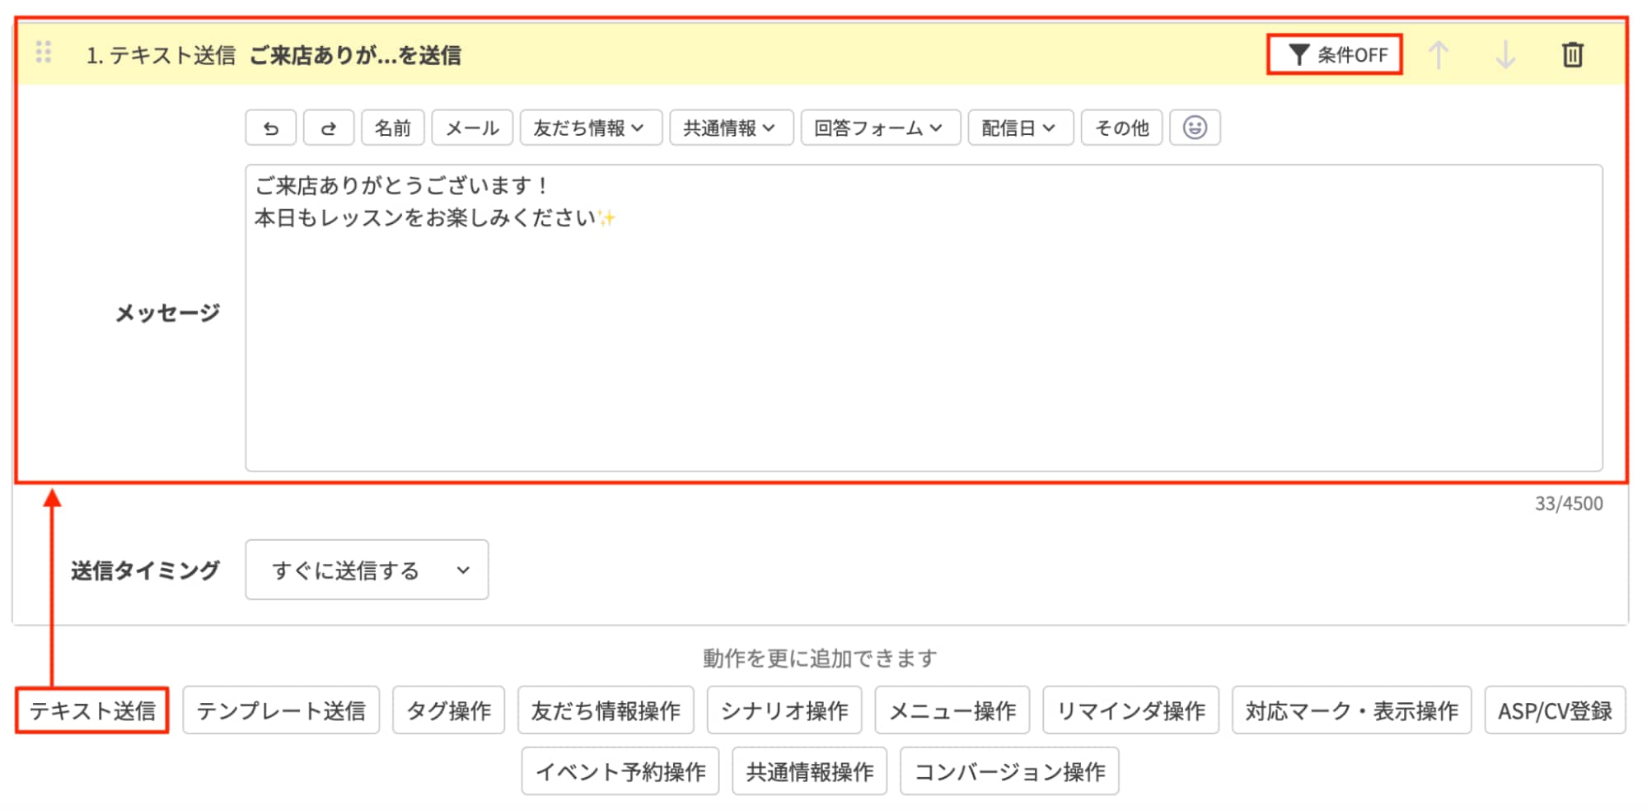Click the drag handle dots of the action block
Screen dimensions: 1647x810
[x=45, y=53]
